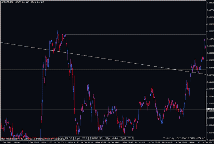Click the 14 Dec 11:07 time axis label

(x=194, y=143)
